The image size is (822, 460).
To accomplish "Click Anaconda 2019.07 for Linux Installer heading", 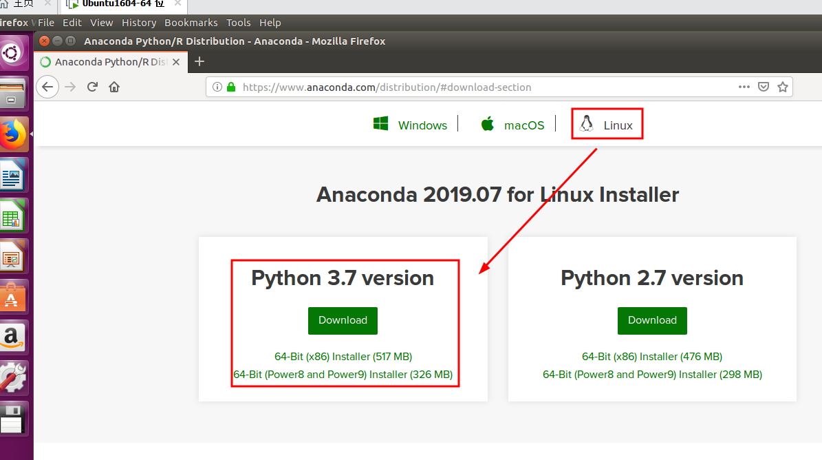I will 497,195.
